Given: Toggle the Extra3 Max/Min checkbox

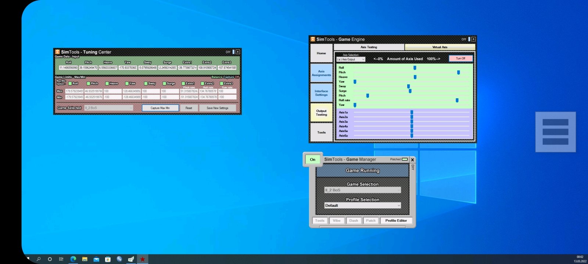Looking at the screenshot, I should tap(222, 83).
